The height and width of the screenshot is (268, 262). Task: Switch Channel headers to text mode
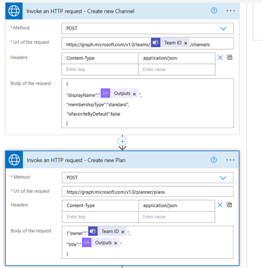coord(229,58)
